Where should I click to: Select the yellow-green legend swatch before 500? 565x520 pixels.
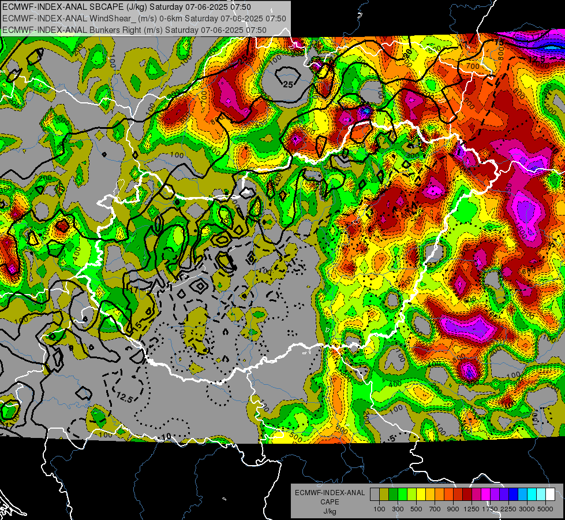pyautogui.click(x=411, y=495)
